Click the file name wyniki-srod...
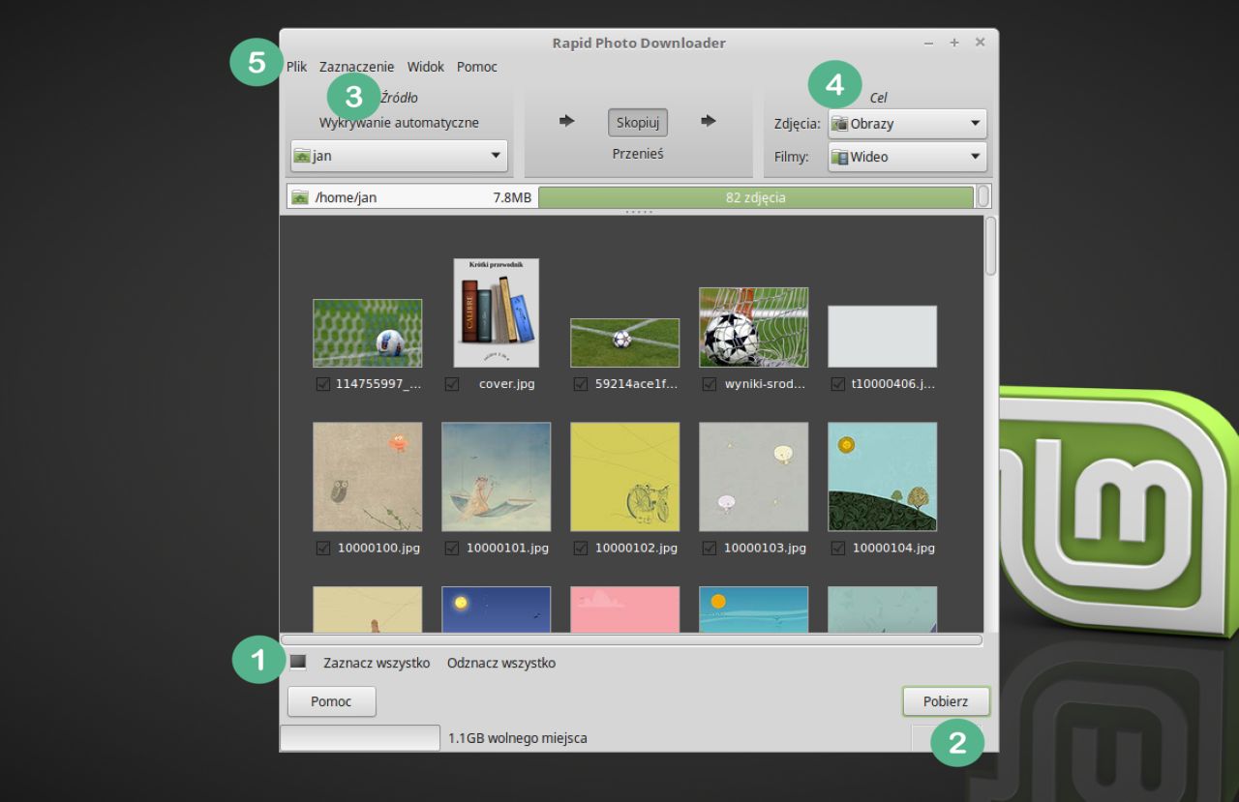This screenshot has height=802, width=1239. click(766, 384)
